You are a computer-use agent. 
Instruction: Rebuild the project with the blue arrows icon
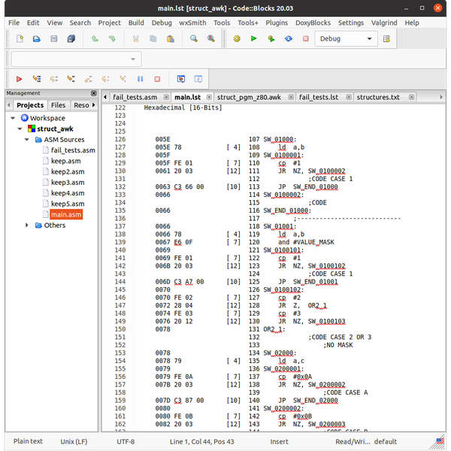point(289,38)
